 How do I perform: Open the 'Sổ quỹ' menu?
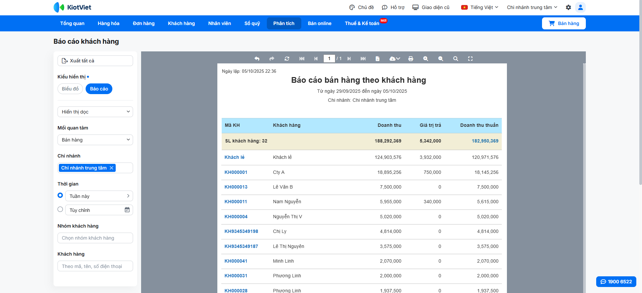pos(252,23)
